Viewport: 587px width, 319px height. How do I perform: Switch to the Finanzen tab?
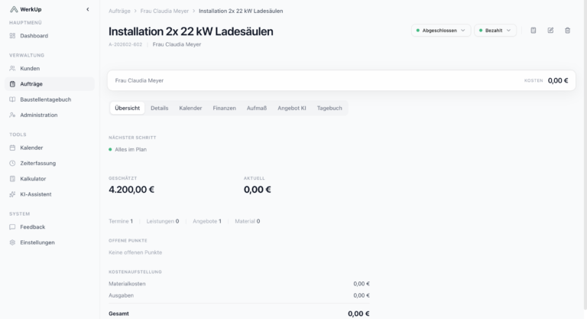tap(224, 108)
